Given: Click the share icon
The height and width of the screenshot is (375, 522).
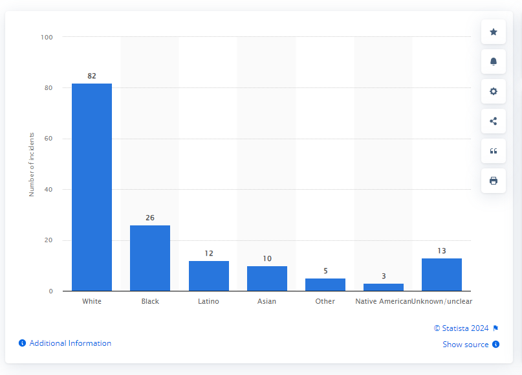Looking at the screenshot, I should click(x=494, y=121).
